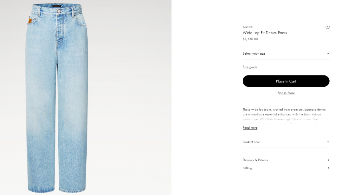Click the Wide Leg Fit Denim Pants title
The image size is (343, 195).
tap(265, 33)
